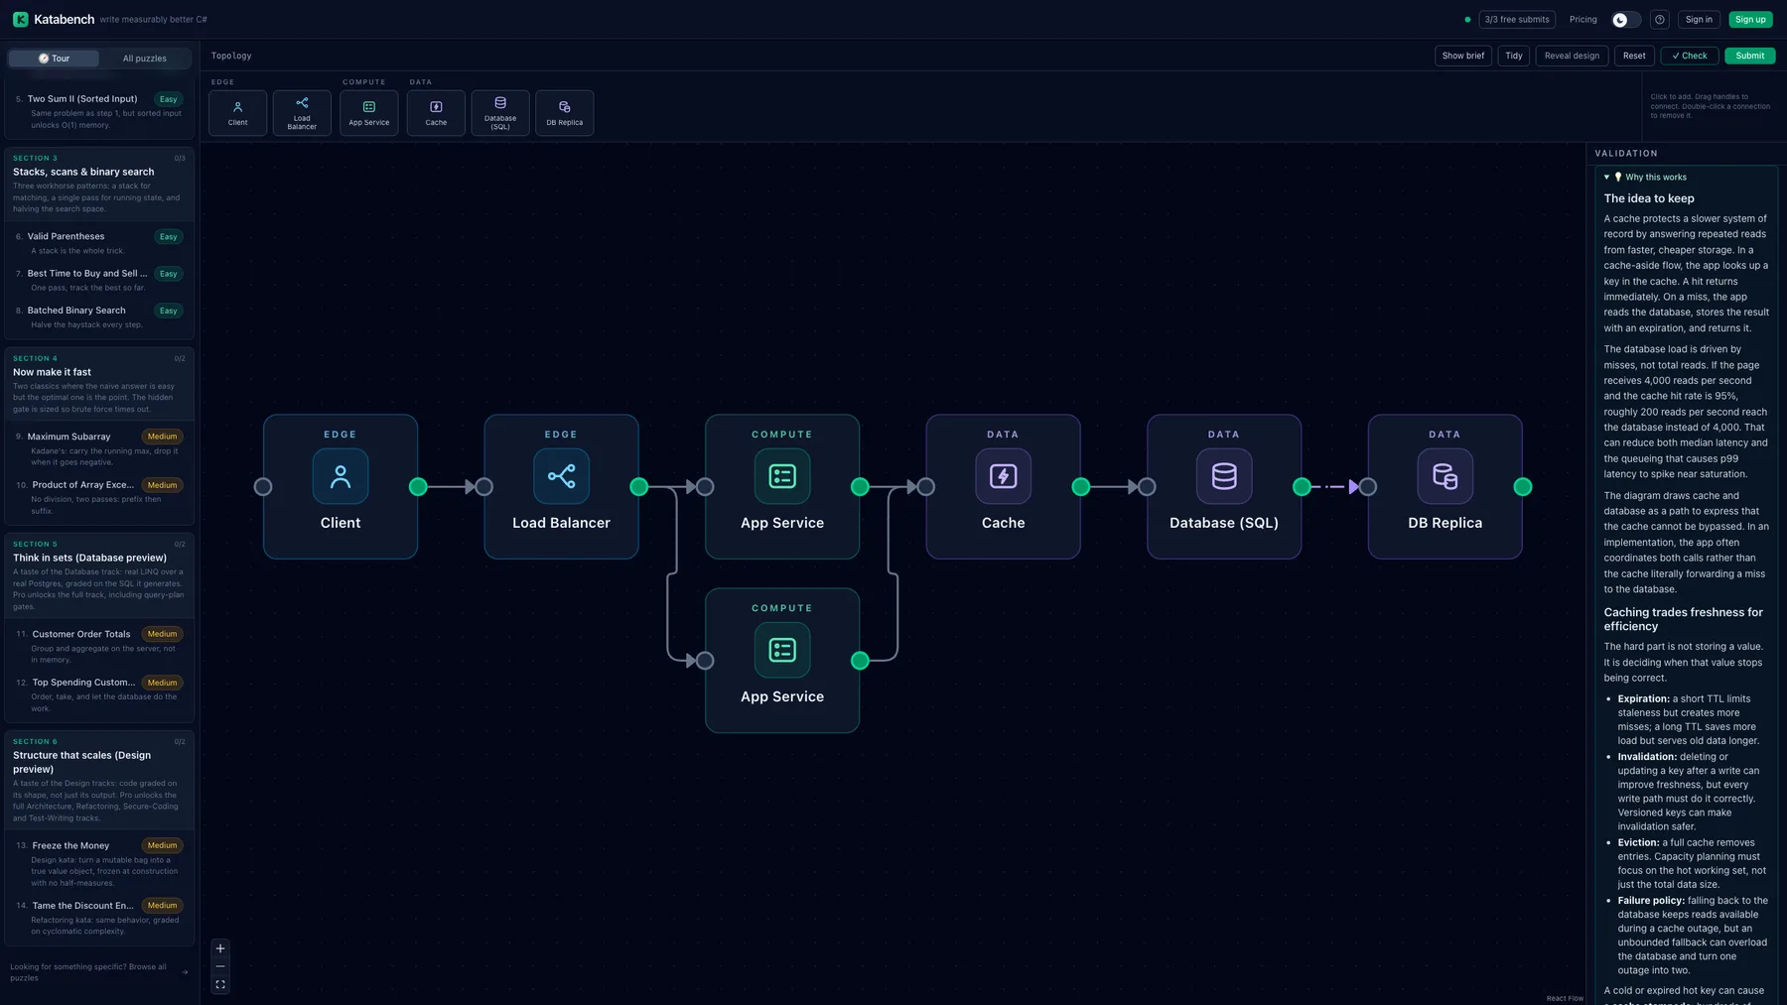The image size is (1787, 1005).
Task: Click the arrow beside Browse all puzzles
Action: [x=185, y=972]
